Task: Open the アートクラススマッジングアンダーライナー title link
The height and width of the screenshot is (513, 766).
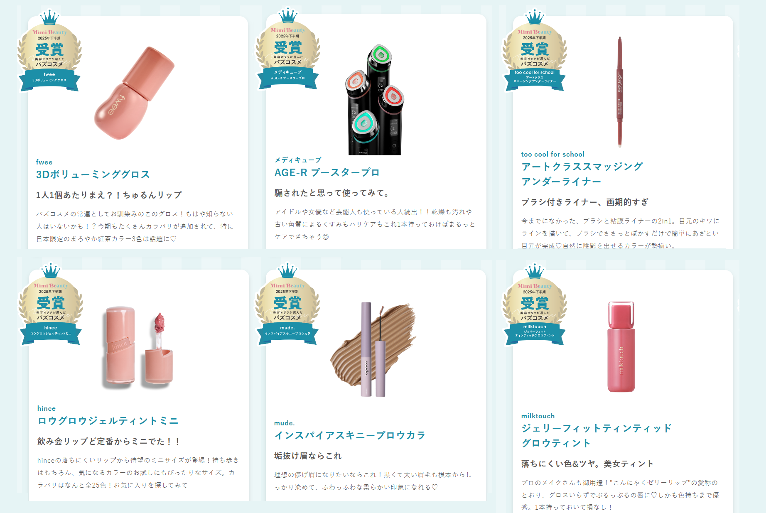Action: click(582, 174)
